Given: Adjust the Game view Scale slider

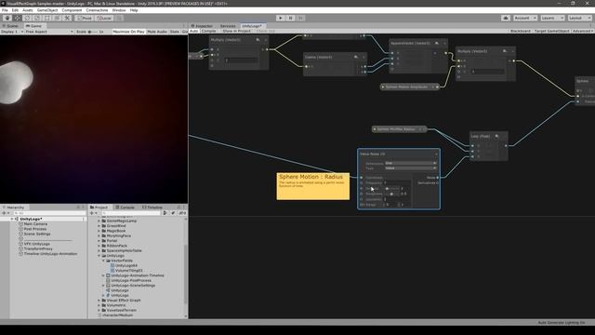Looking at the screenshot, I should (93, 32).
